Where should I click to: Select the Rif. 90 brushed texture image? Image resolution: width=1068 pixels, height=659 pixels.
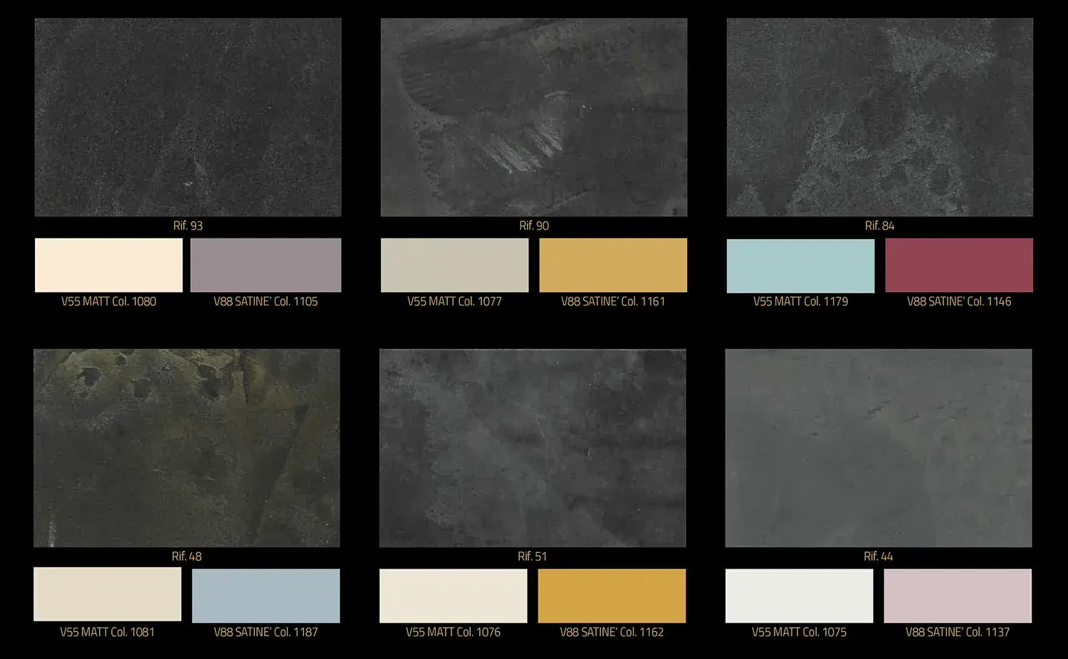tap(534, 117)
